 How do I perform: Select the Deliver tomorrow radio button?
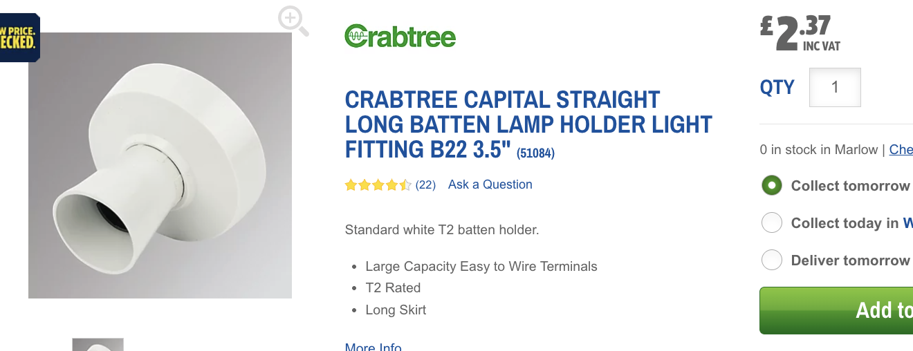point(771,260)
